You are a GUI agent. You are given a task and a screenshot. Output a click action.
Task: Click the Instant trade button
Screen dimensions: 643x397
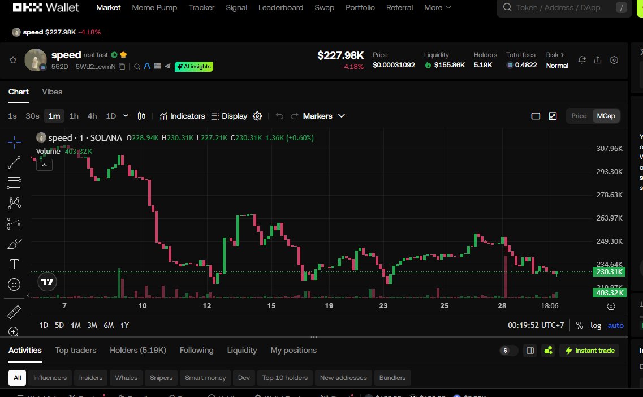tap(589, 351)
